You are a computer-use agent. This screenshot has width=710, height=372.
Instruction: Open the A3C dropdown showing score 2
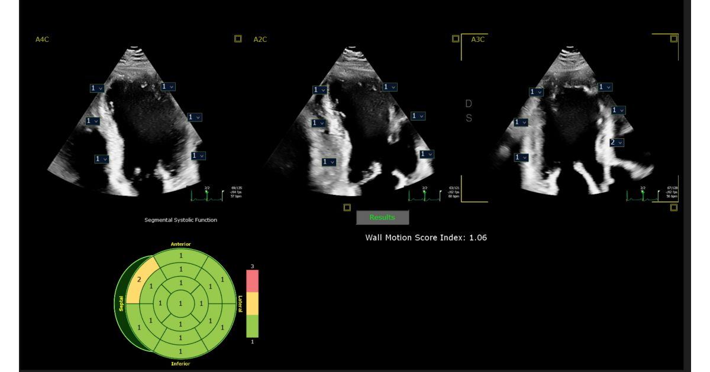[x=617, y=142]
